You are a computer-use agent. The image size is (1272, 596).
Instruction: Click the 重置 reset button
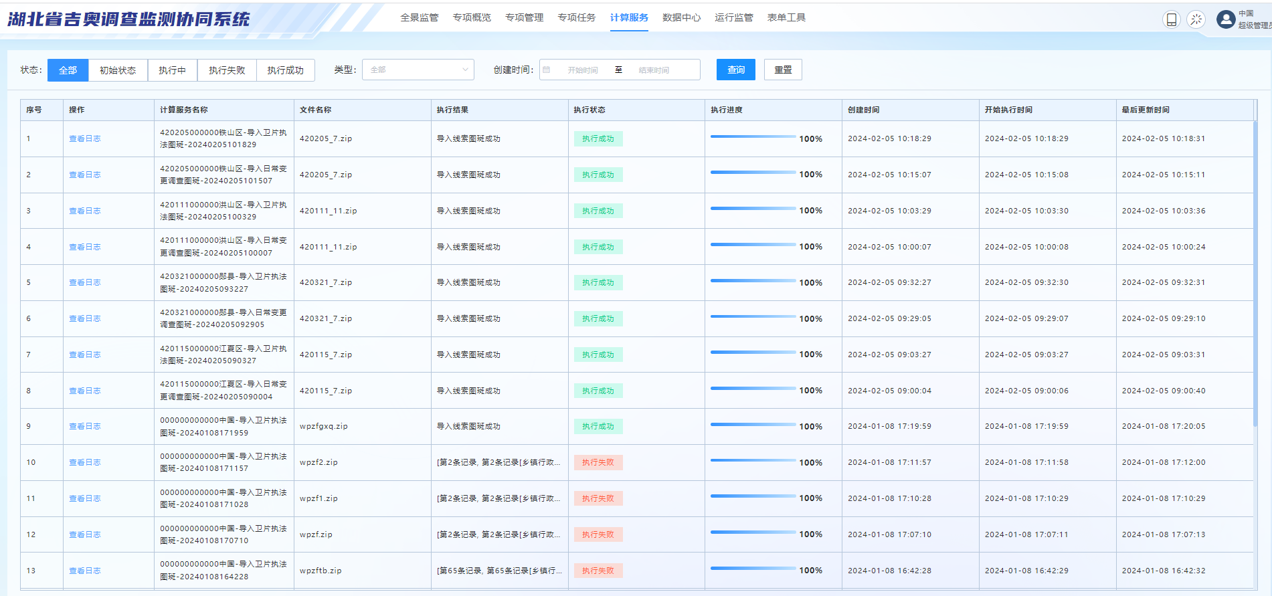(783, 70)
